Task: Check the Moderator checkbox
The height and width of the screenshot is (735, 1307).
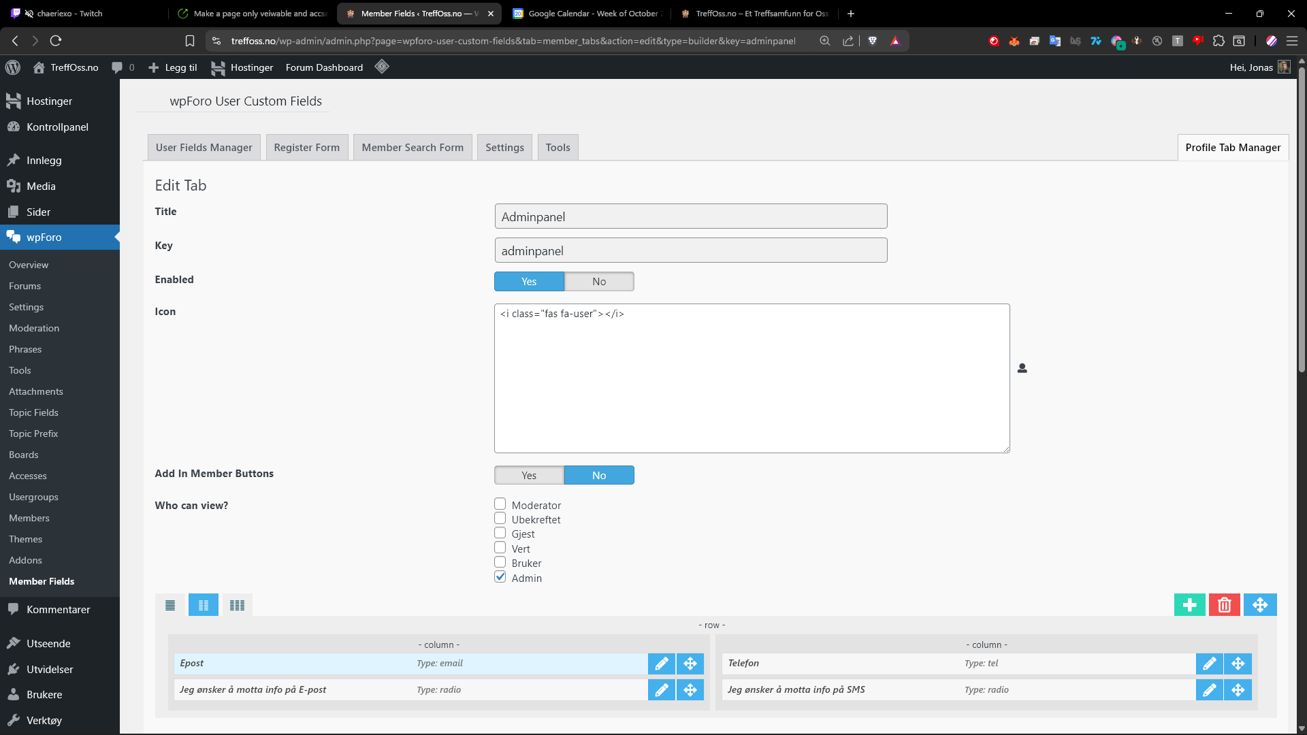Action: [x=500, y=504]
